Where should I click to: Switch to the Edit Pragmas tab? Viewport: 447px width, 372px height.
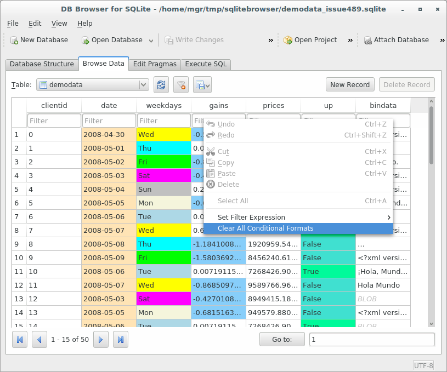pos(155,64)
